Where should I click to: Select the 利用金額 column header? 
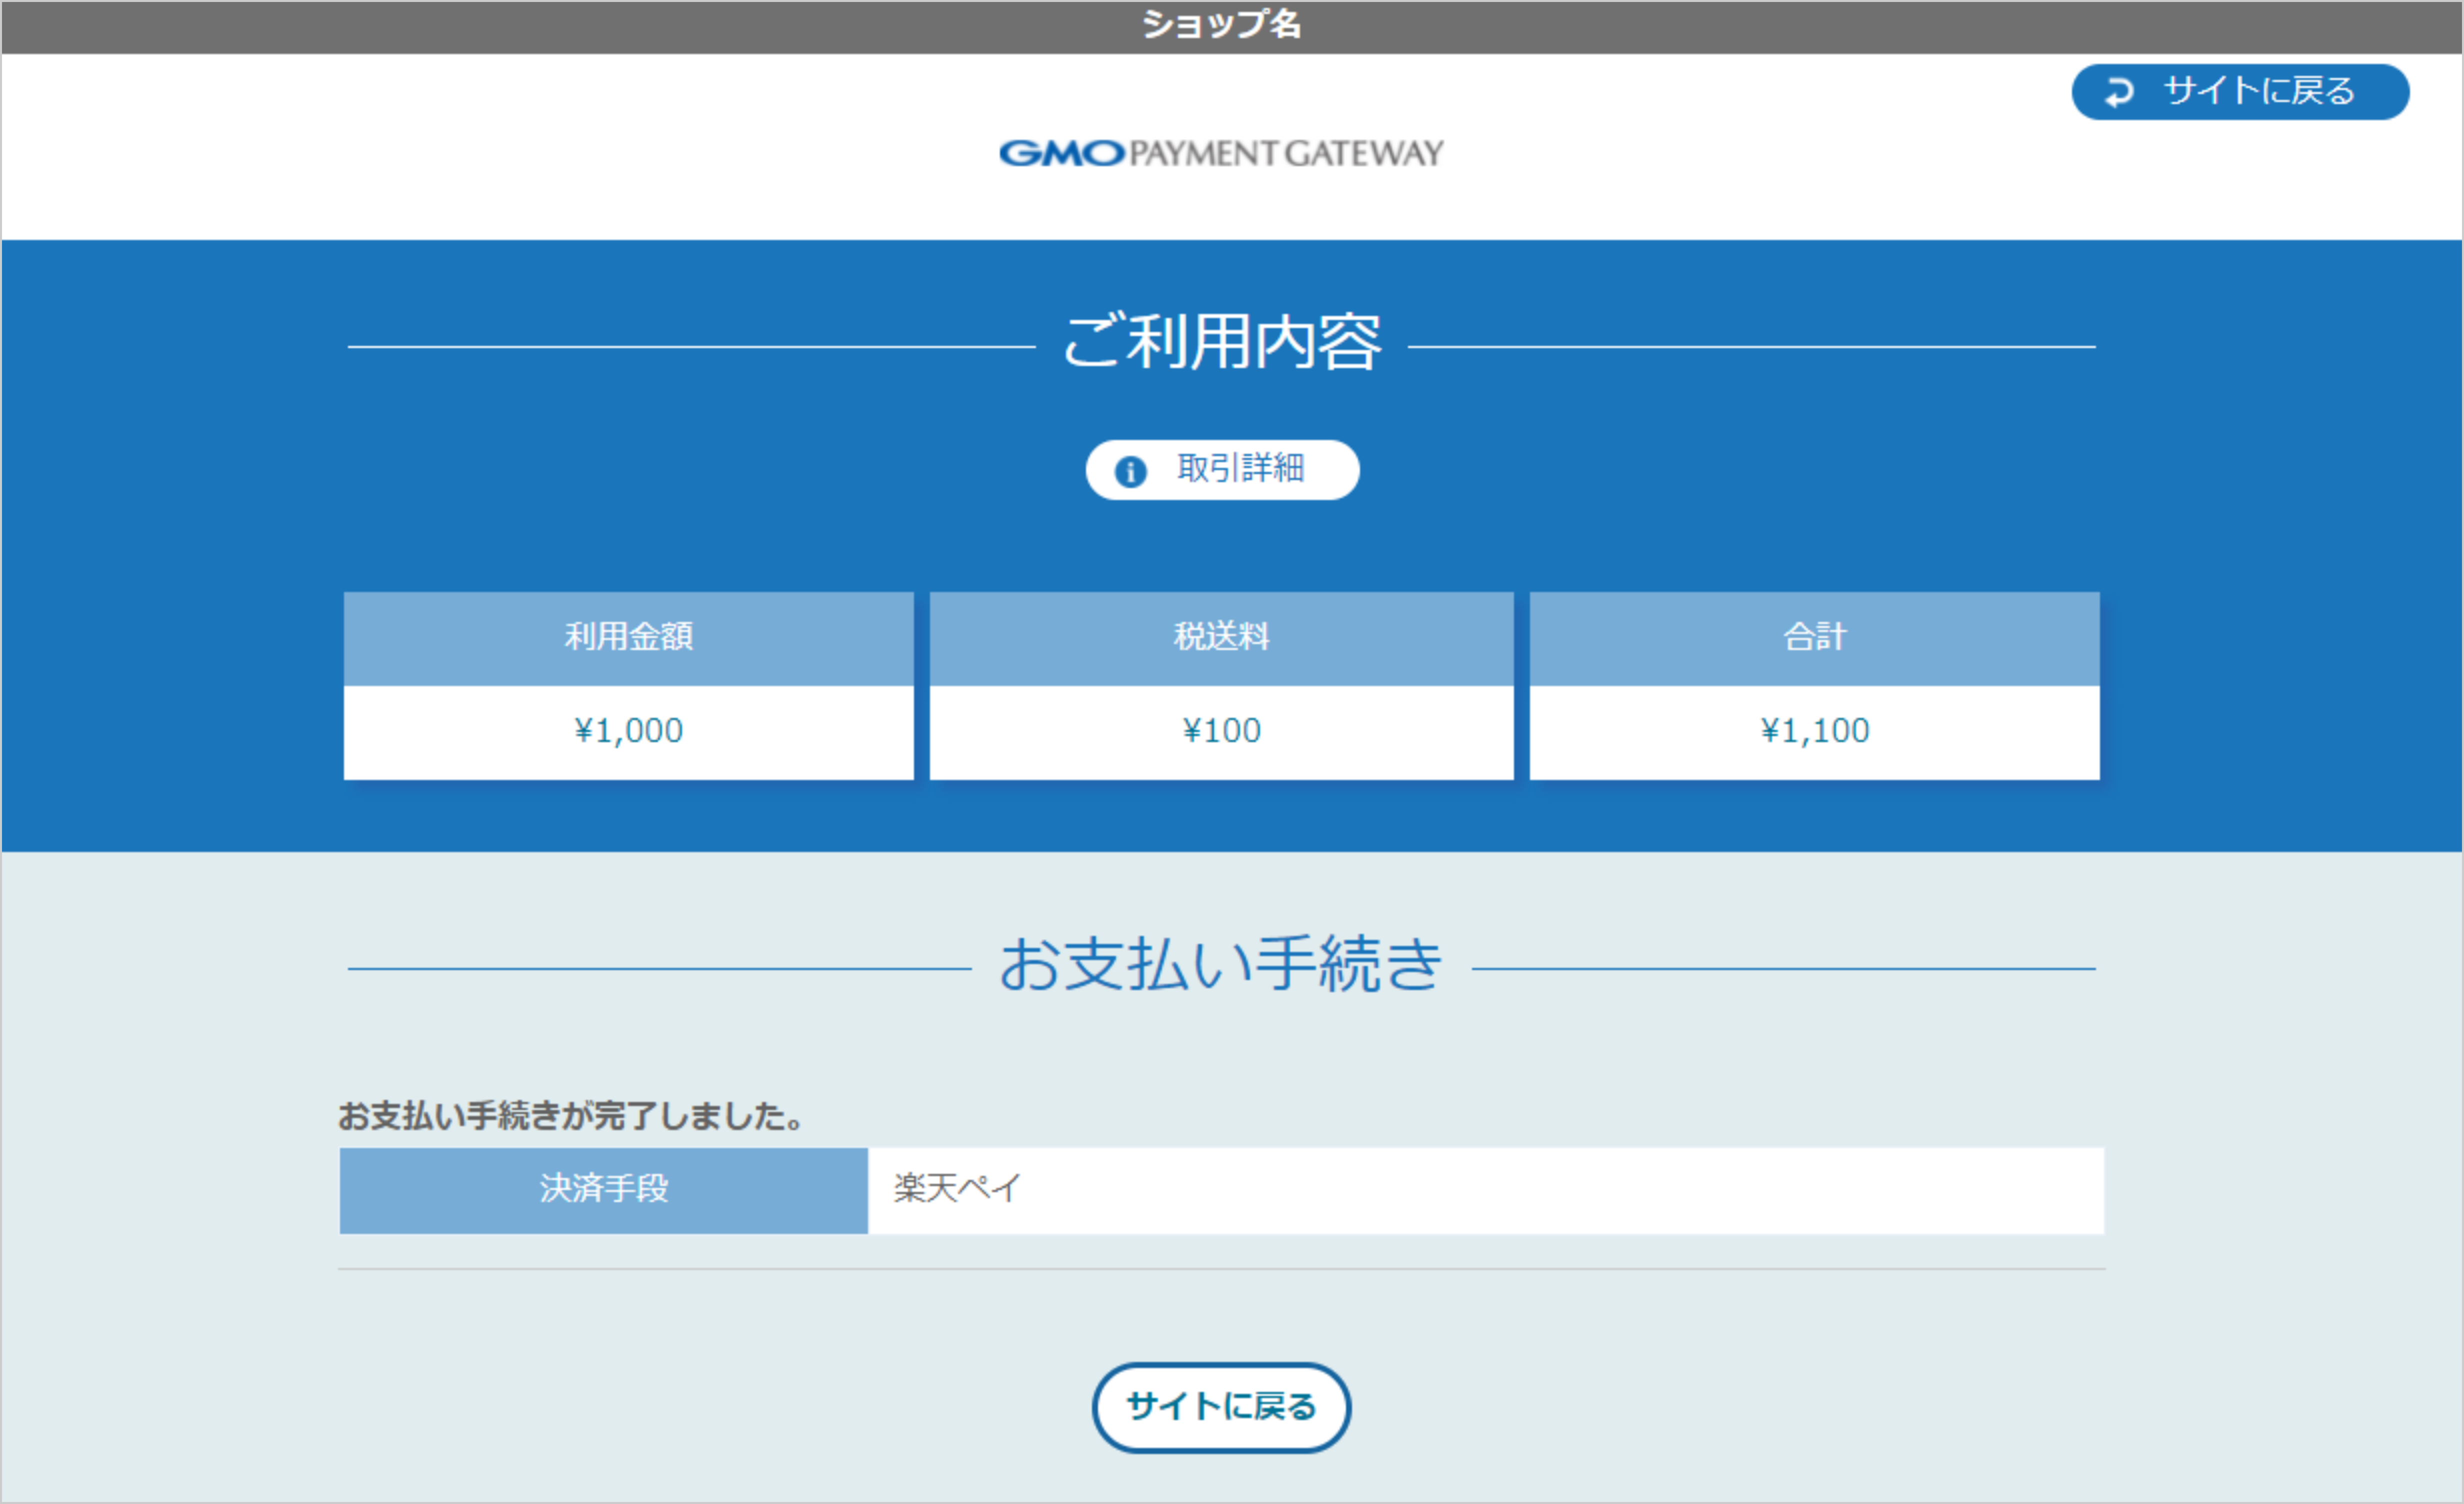coord(628,637)
